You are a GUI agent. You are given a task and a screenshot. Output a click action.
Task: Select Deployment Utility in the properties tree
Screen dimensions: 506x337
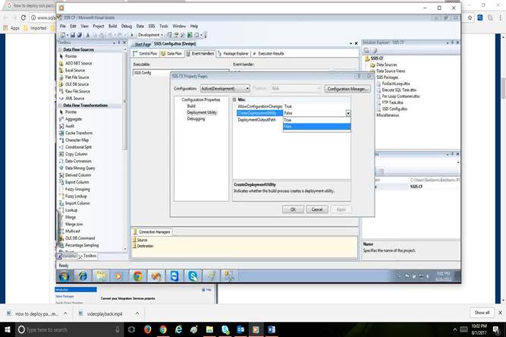coord(202,112)
